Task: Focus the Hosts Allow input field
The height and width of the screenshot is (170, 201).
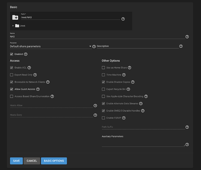Action: click(52, 105)
